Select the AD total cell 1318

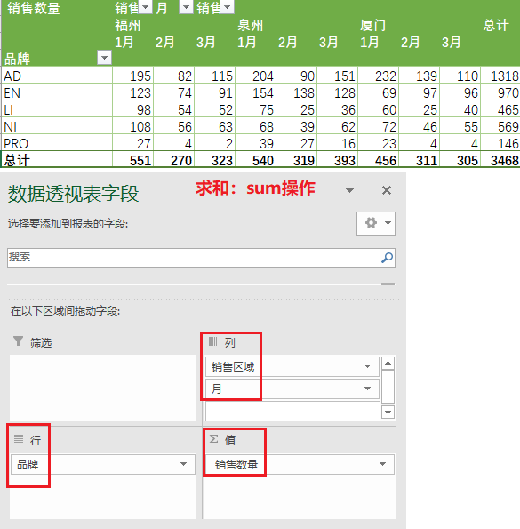click(x=500, y=76)
